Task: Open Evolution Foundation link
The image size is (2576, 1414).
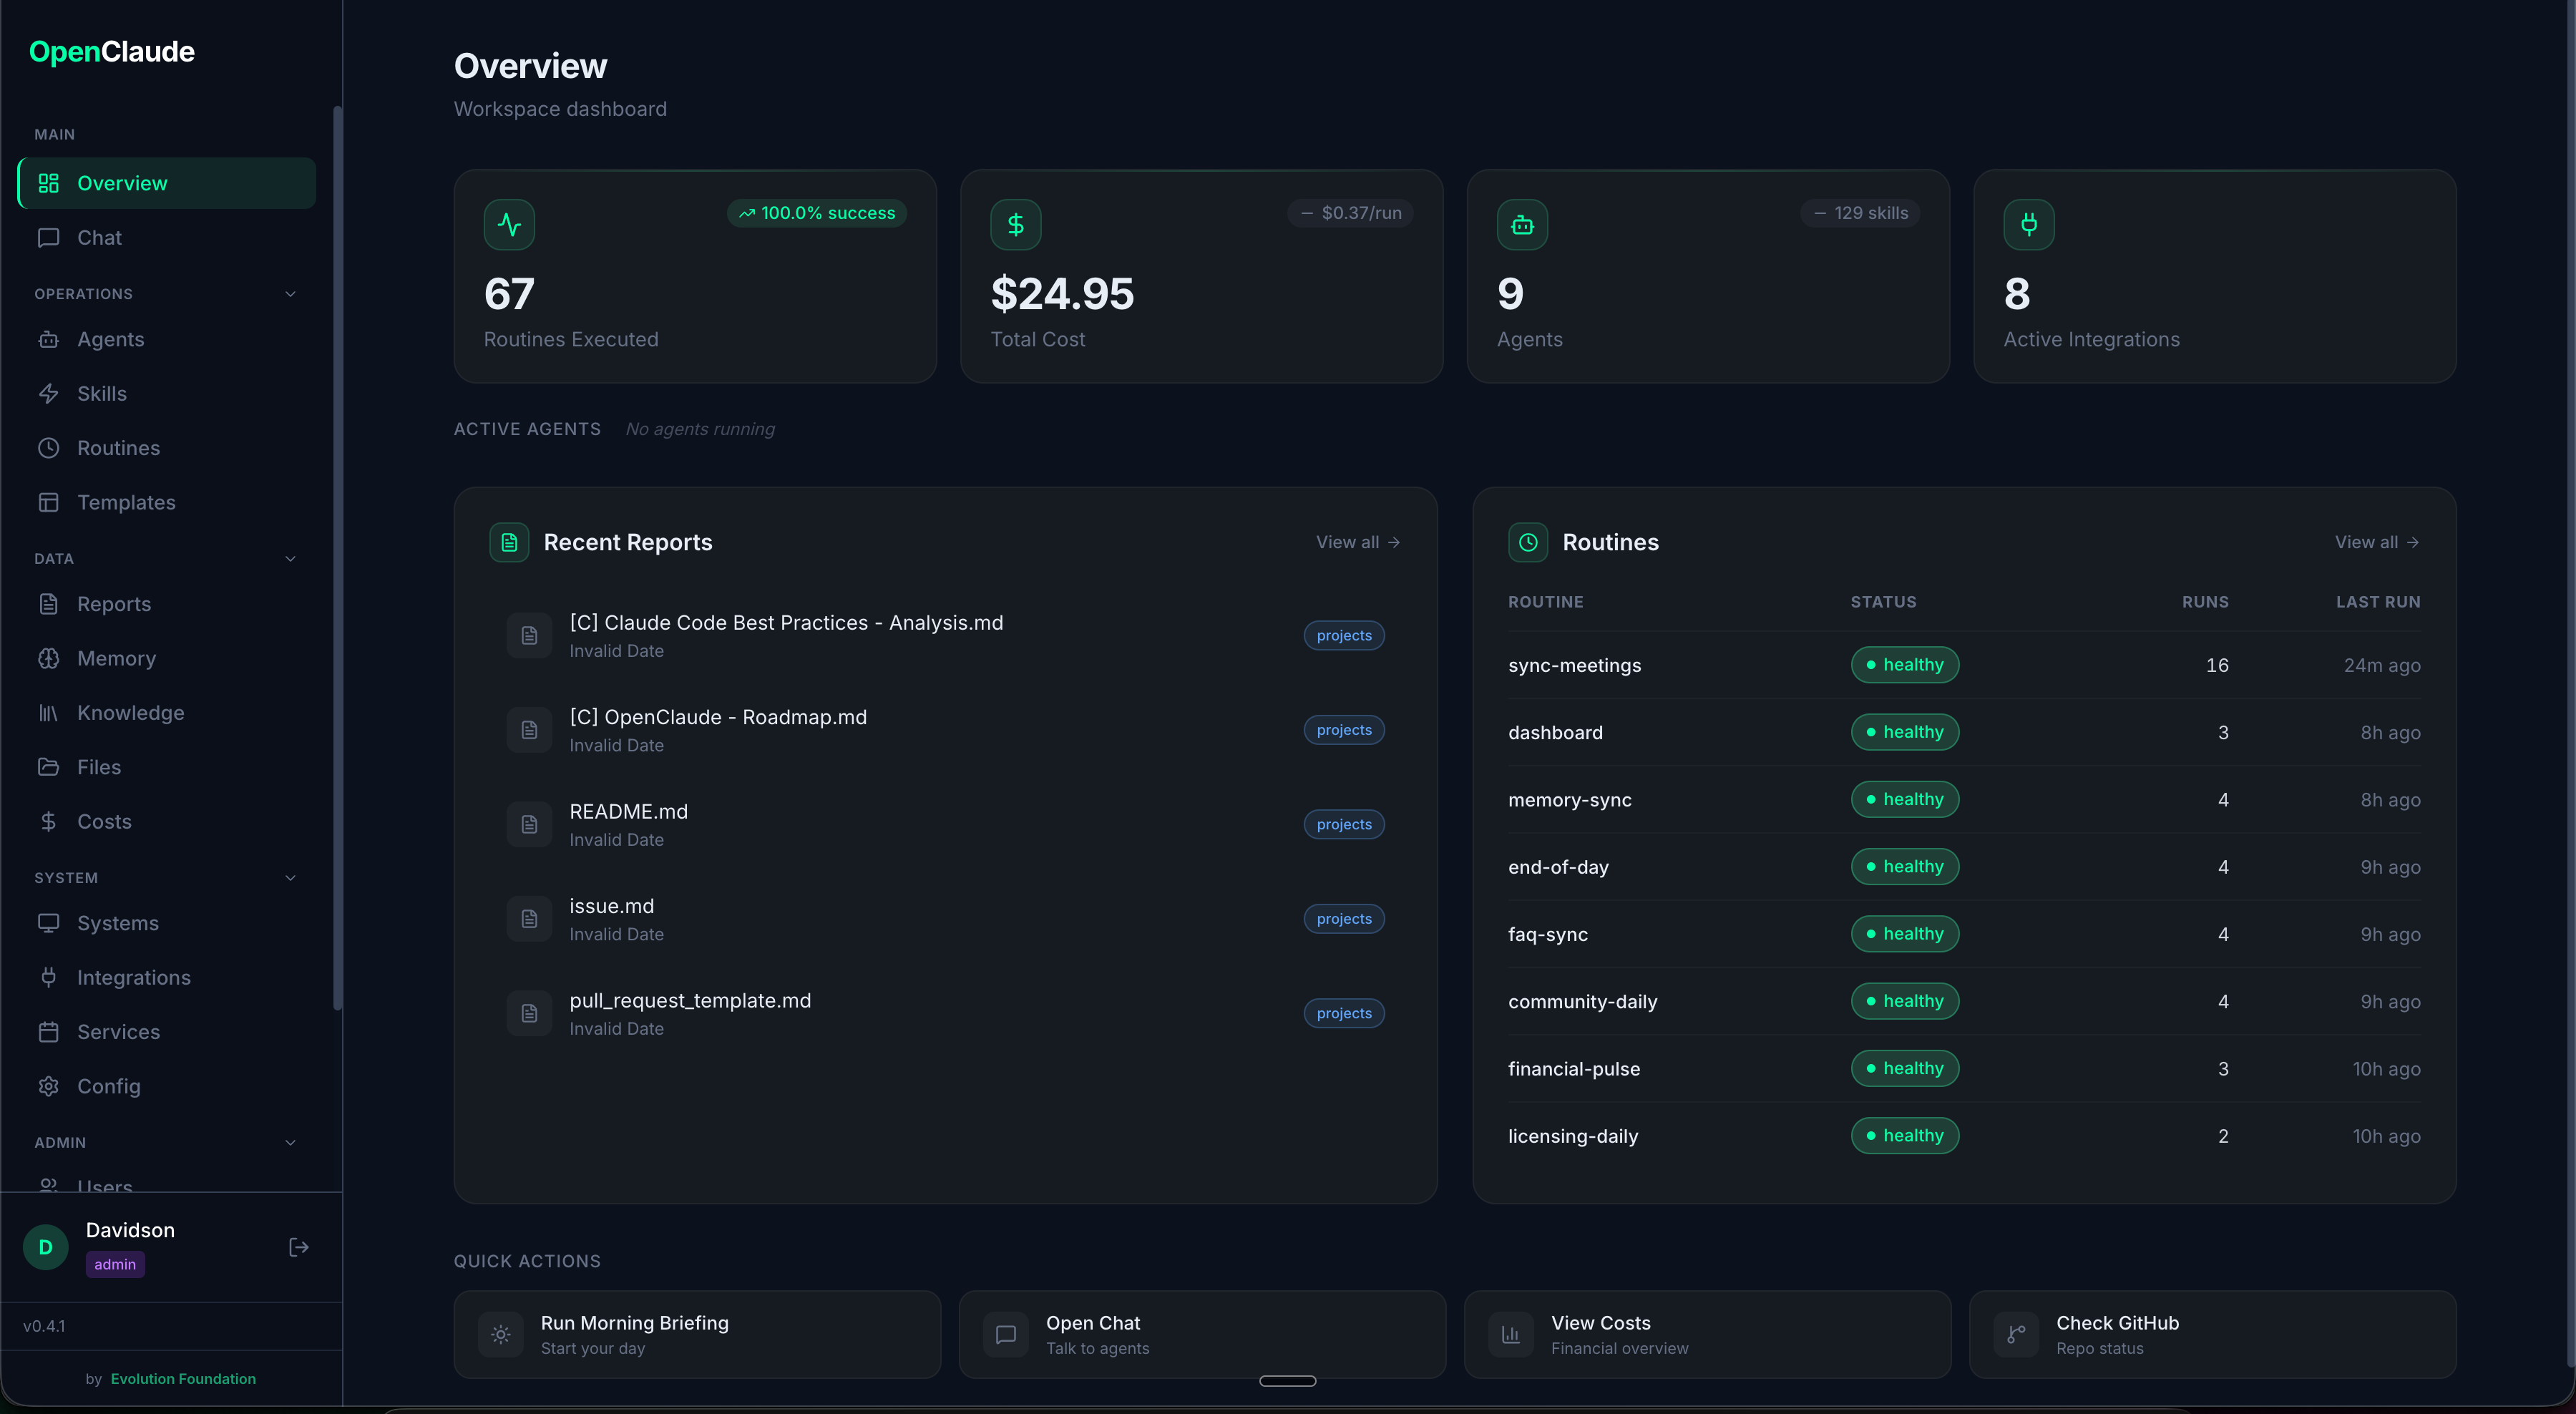Action: pyautogui.click(x=183, y=1378)
